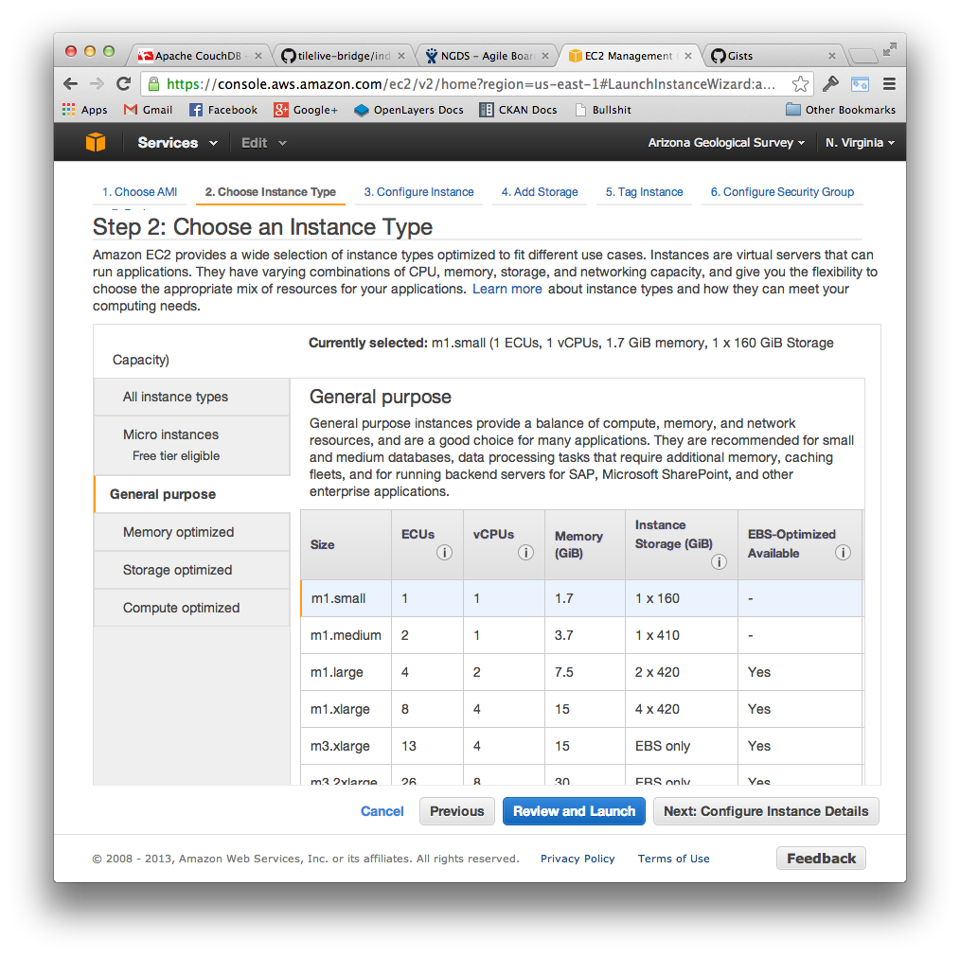The height and width of the screenshot is (957, 960).
Task: Switch to the 3. Configure Instance tab
Action: coord(418,192)
